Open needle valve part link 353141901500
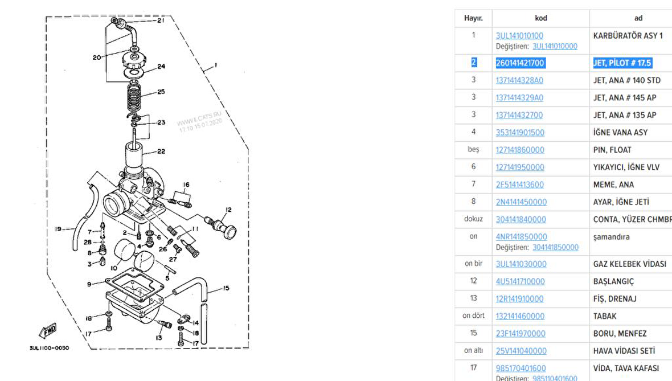The width and height of the screenshot is (672, 381). pos(521,133)
